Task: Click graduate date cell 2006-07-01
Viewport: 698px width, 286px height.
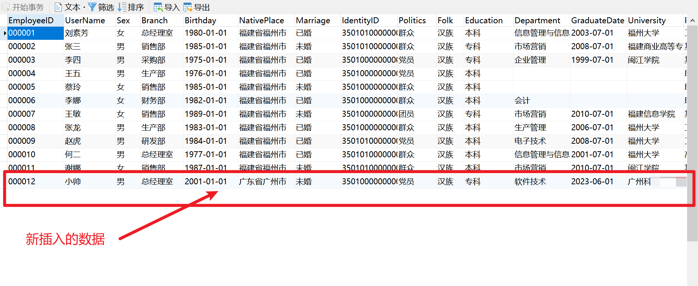Action: 598,128
